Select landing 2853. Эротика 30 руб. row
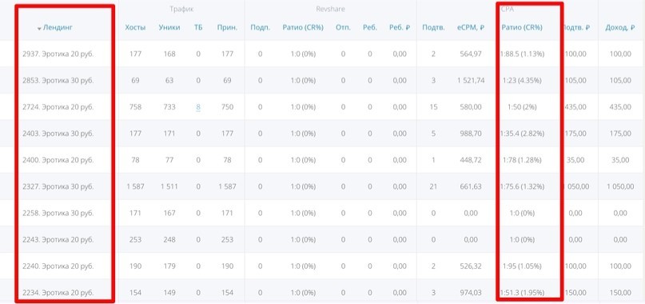The image size is (645, 304). 323,80
